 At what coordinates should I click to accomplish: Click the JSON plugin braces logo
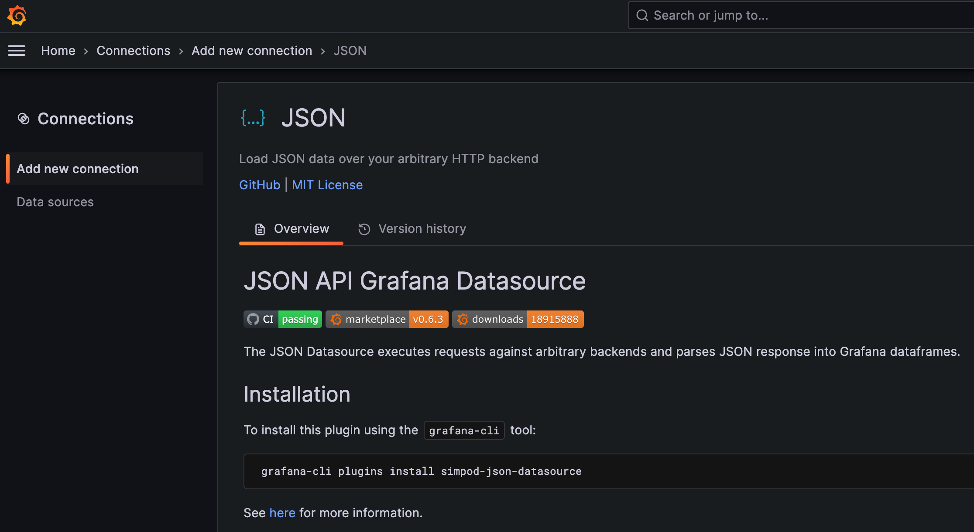[253, 118]
